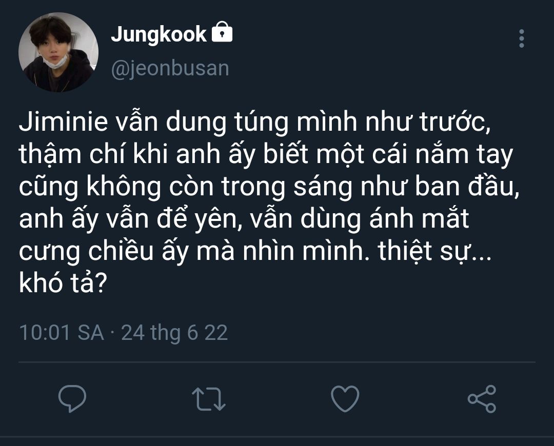Open Jungkook's profile picture
The height and width of the screenshot is (446, 554).
tap(58, 52)
